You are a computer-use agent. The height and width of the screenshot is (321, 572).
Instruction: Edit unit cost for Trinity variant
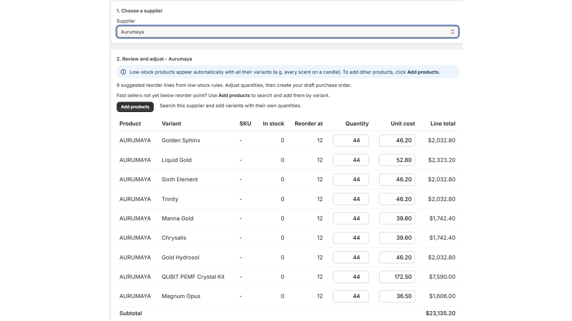coord(397,199)
